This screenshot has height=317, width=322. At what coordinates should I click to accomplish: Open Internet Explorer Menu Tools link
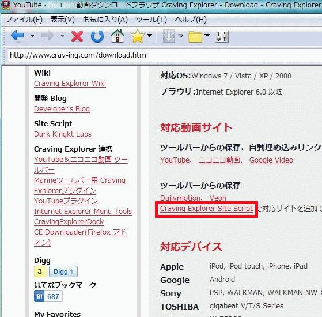pyautogui.click(x=83, y=211)
